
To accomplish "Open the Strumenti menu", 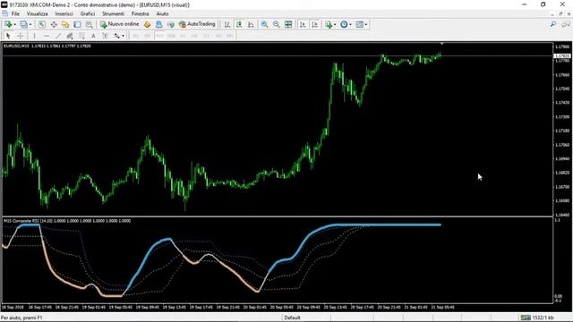I will click(113, 13).
